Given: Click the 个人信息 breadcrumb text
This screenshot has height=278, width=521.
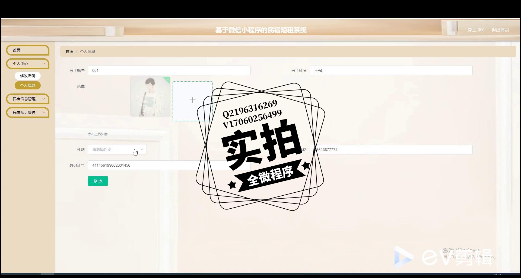Looking at the screenshot, I should click(87, 51).
